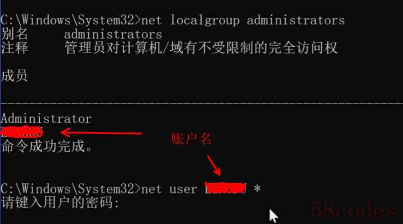
Task: Click the 成员 heading
Action: tap(14, 76)
